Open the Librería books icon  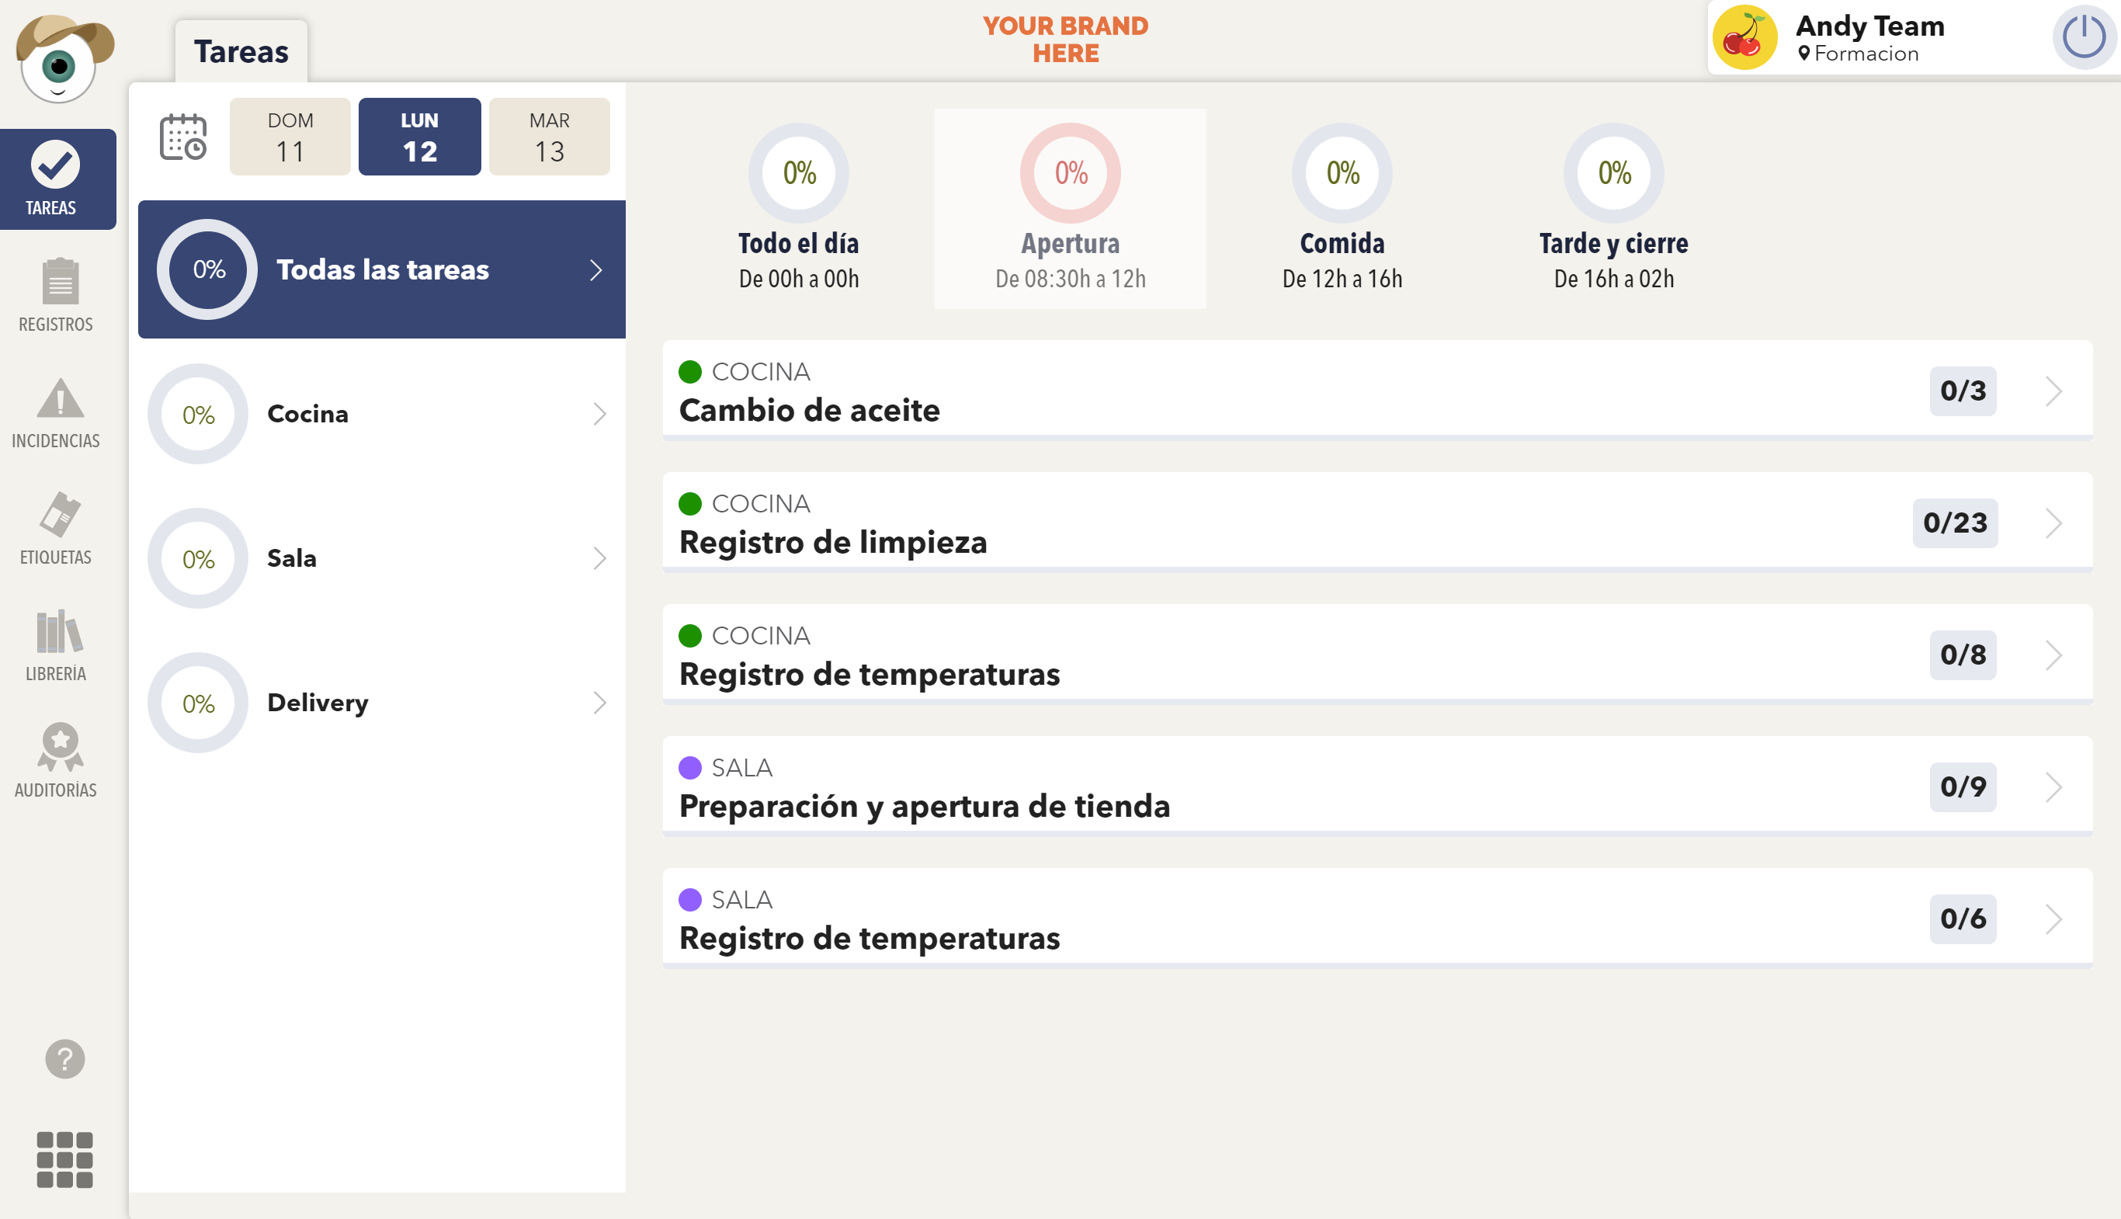[58, 631]
